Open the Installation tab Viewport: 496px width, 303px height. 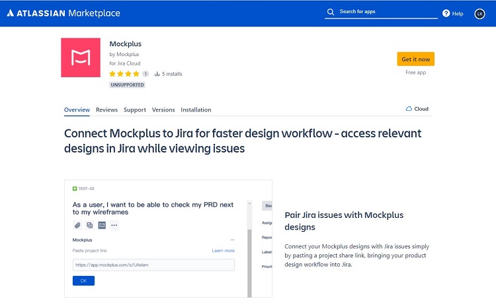196,110
